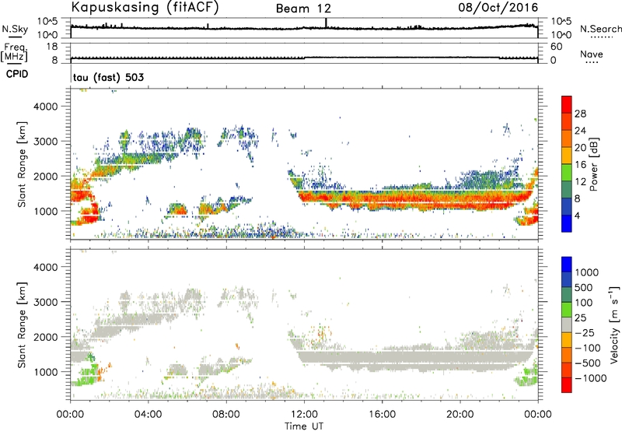The height and width of the screenshot is (431, 622).
Task: Click the gray band of velocity colorbar
Action: tap(567, 325)
